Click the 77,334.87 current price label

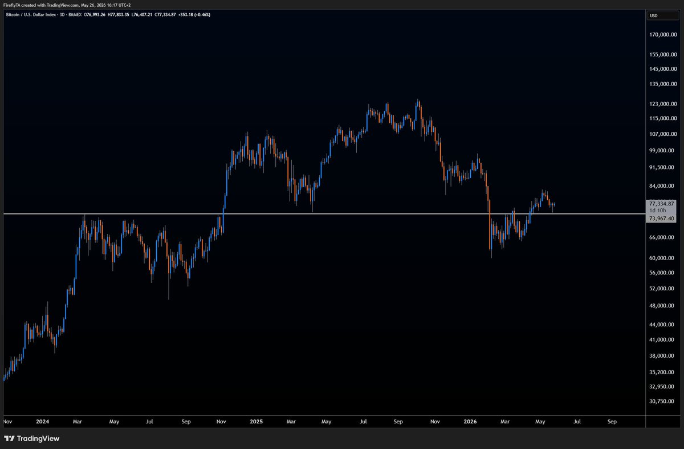coord(661,203)
